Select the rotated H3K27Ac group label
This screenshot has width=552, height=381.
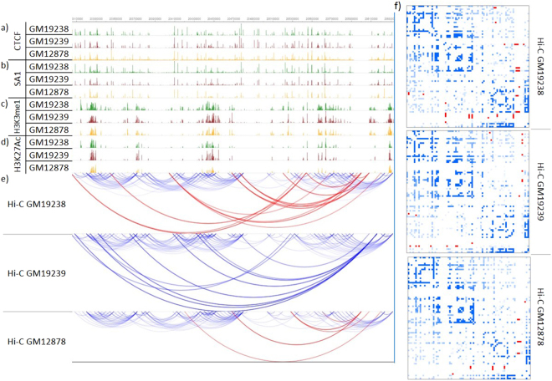[x=18, y=155]
